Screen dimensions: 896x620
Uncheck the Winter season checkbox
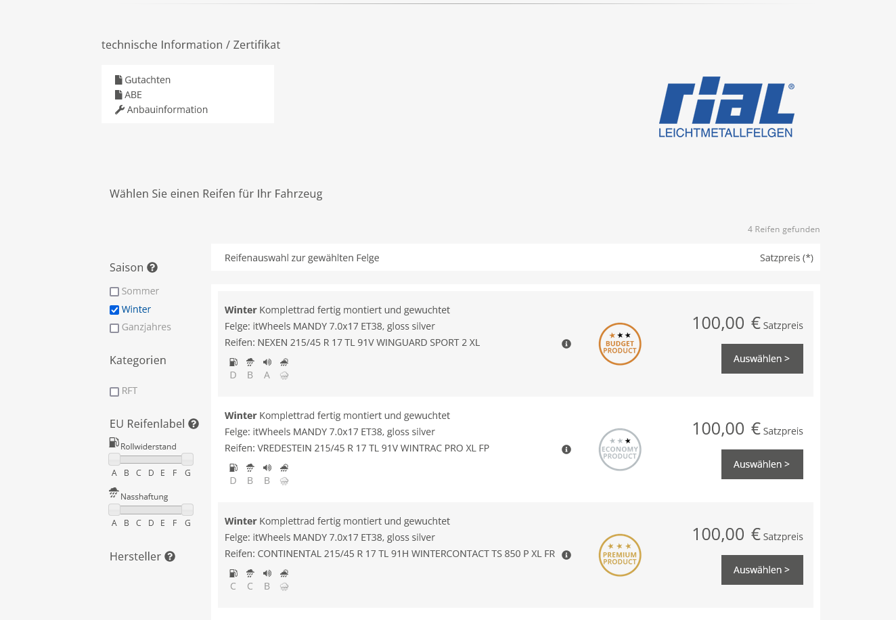114,310
